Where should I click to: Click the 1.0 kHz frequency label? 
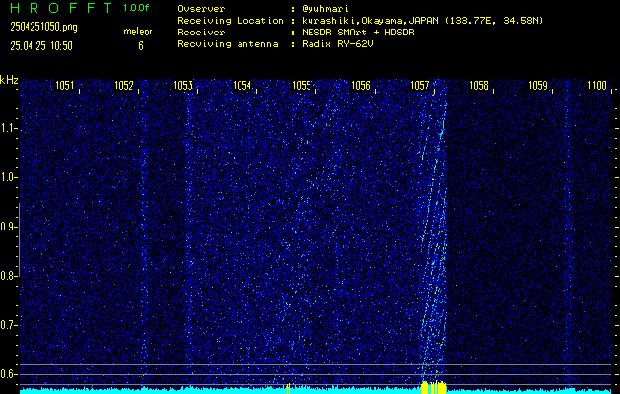tap(8, 178)
